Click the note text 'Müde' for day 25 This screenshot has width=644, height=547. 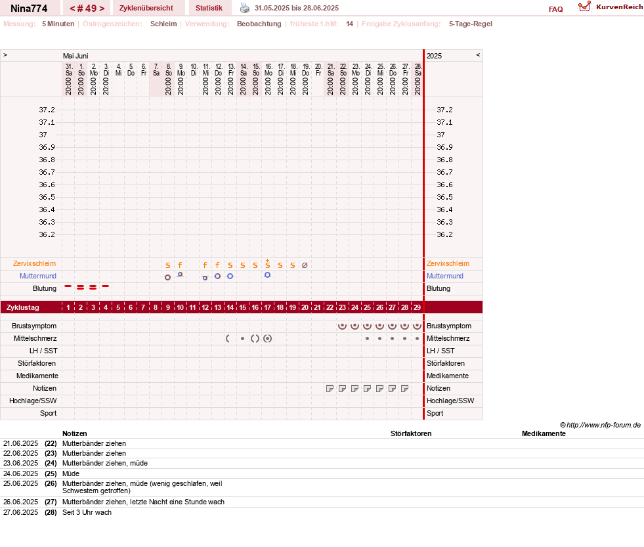pos(70,473)
